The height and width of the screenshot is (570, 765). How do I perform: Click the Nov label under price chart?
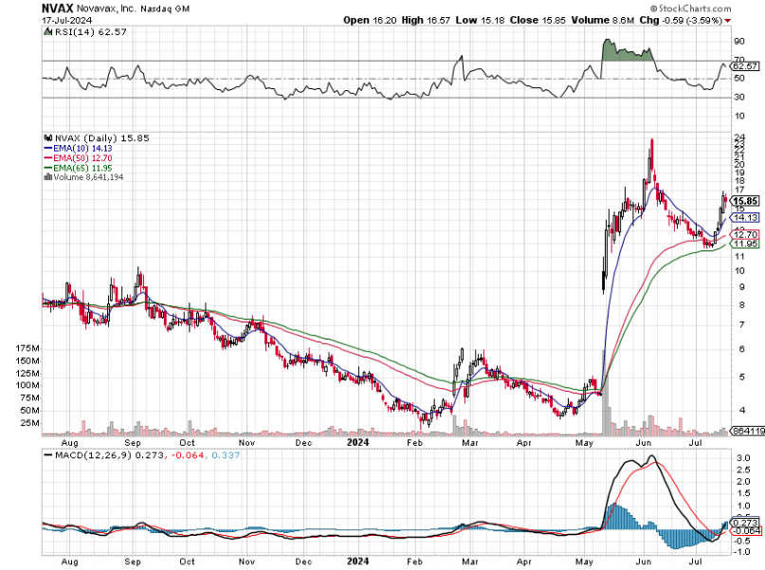[246, 443]
